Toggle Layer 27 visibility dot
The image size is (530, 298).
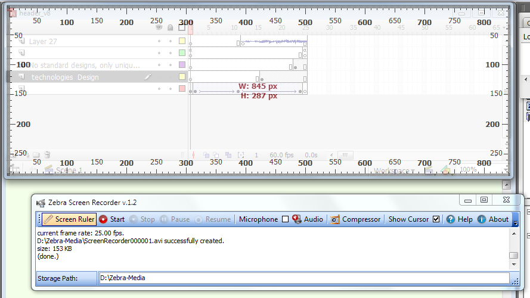(x=159, y=41)
